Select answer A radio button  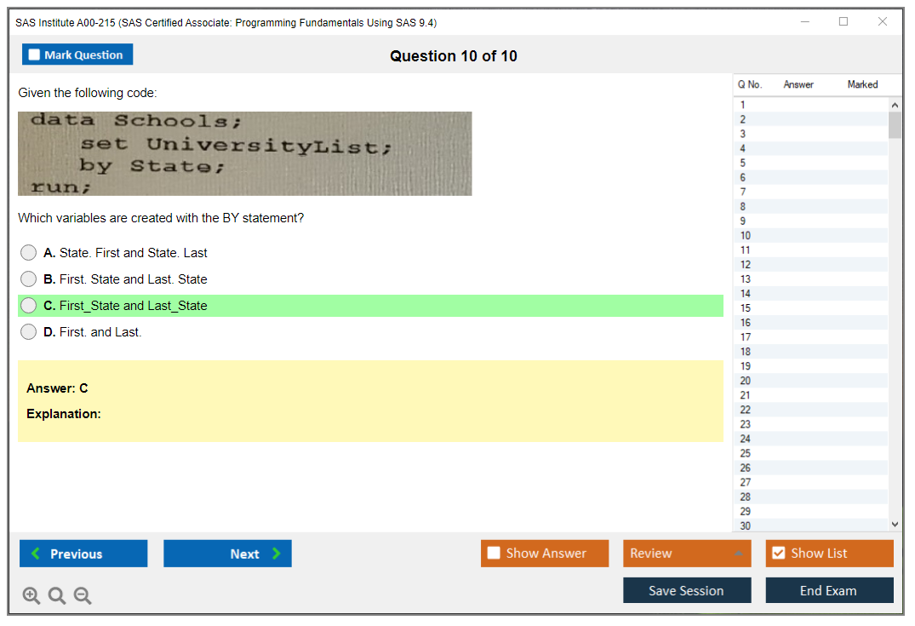(x=29, y=253)
